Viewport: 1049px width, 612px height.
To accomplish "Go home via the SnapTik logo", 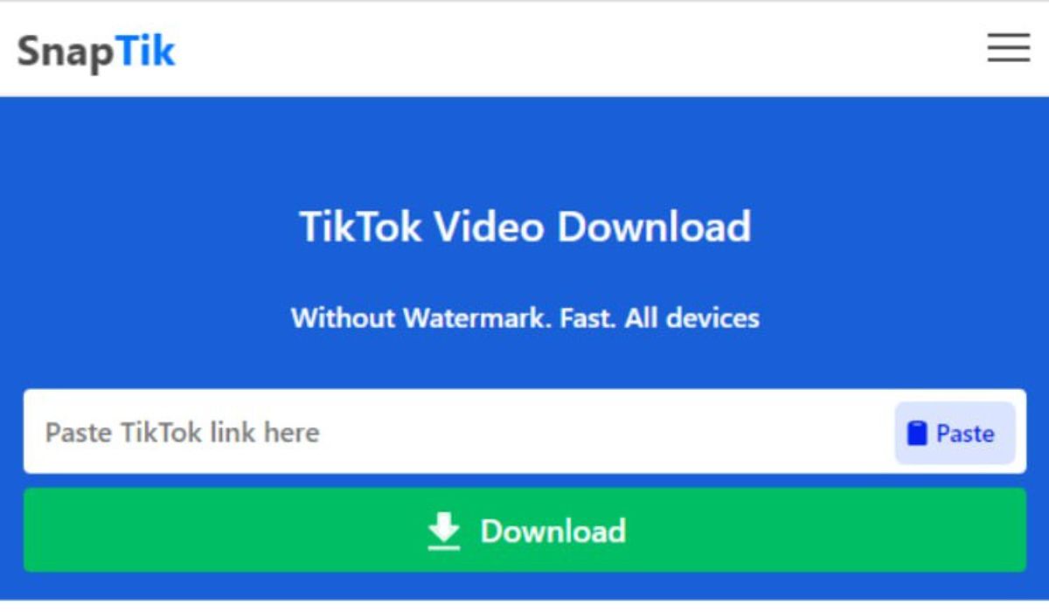I will 96,51.
